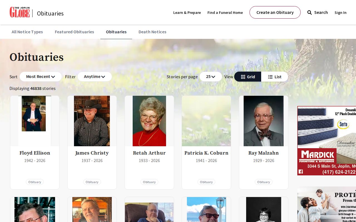Click the Joplin Globe logo

20,12
